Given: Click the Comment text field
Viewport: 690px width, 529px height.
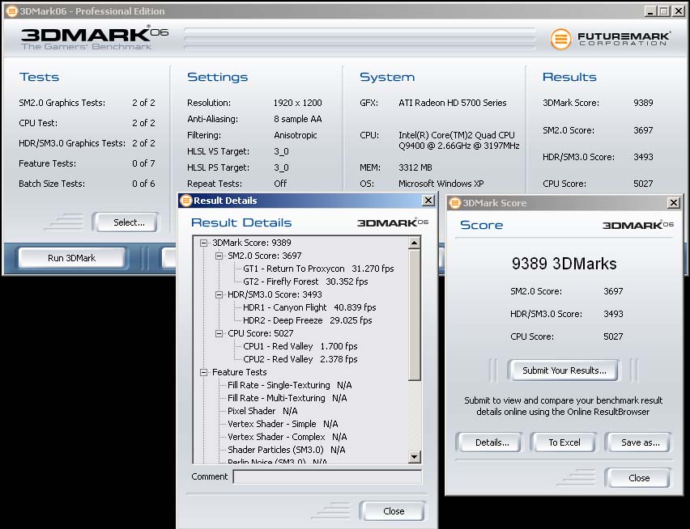Looking at the screenshot, I should pyautogui.click(x=327, y=476).
